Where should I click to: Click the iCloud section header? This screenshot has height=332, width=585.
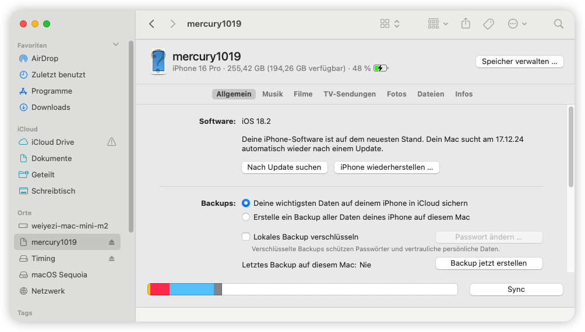click(27, 129)
